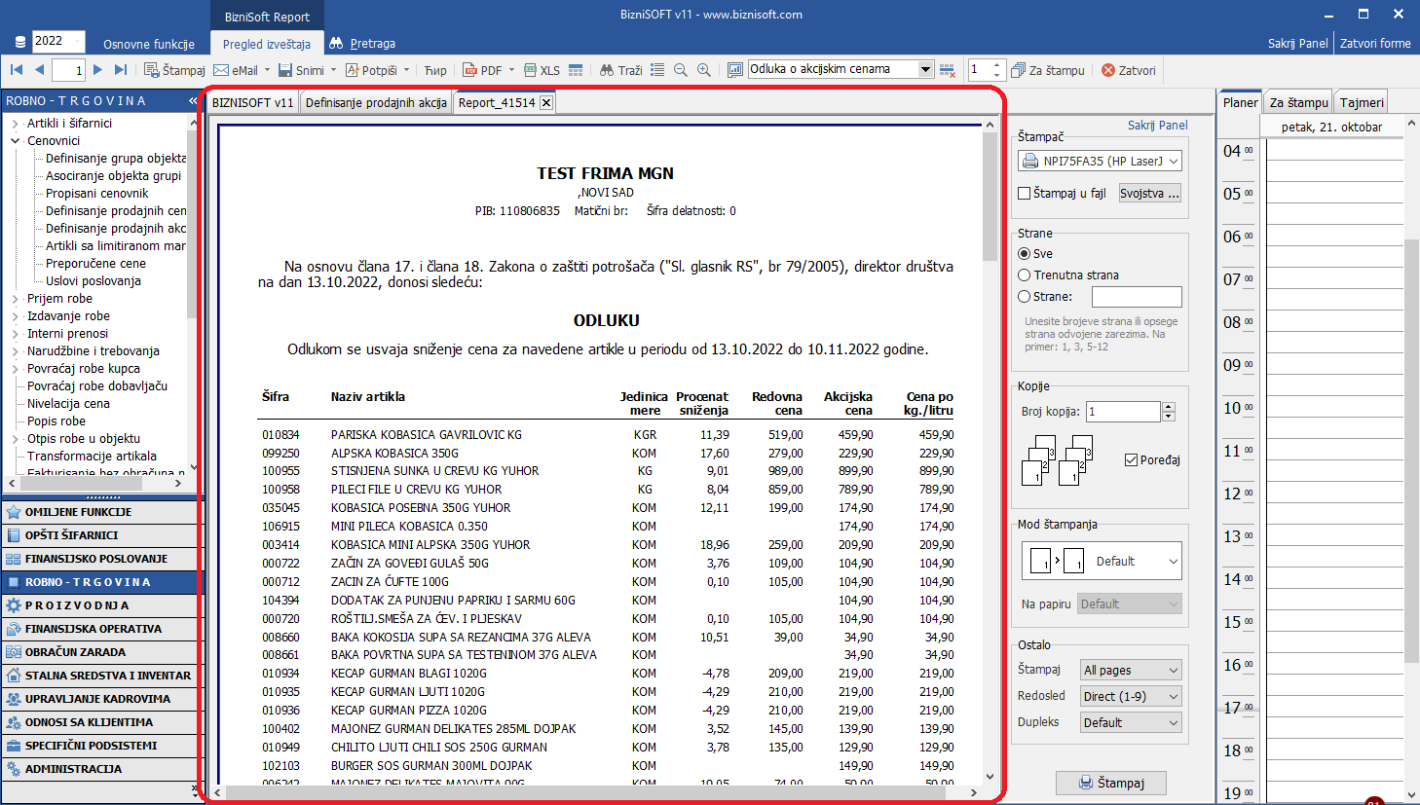
Task: Click the Sakrij Panel link in print panel
Action: 1157,126
